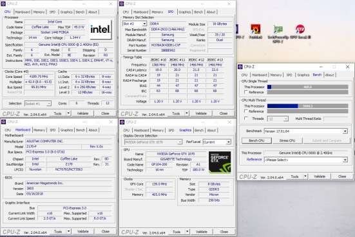Screen dimensions: 355x237
Task: Click the This Processor name field in Bench
Action: click(x=305, y=153)
